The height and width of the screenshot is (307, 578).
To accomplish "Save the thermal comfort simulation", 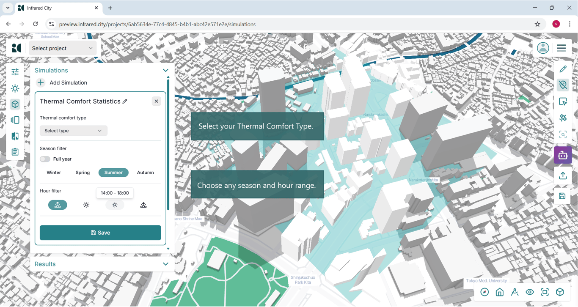I will (x=100, y=233).
